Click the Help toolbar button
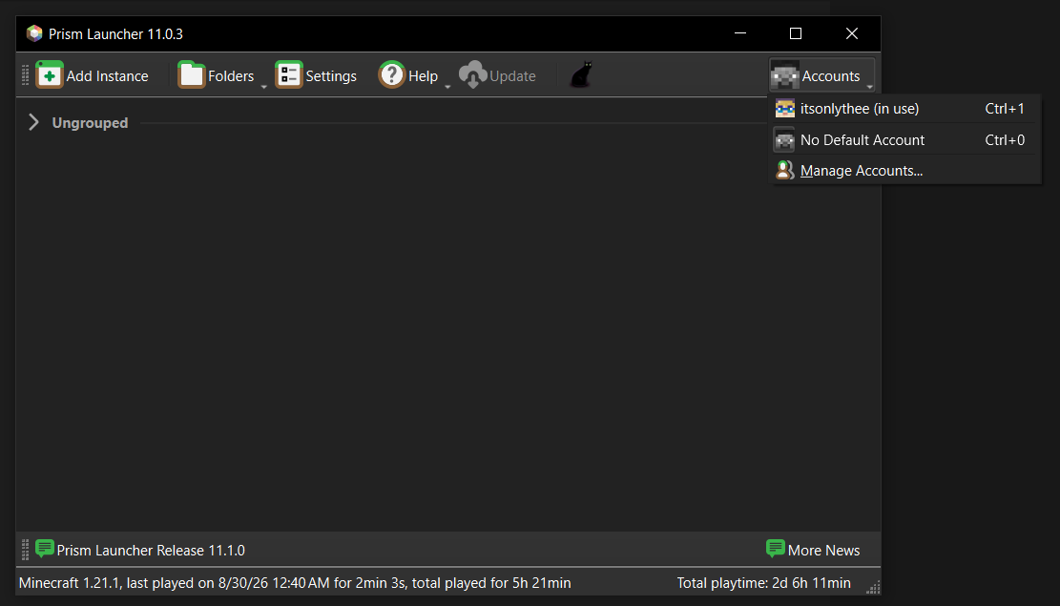Viewport: 1060px width, 606px height. point(407,75)
